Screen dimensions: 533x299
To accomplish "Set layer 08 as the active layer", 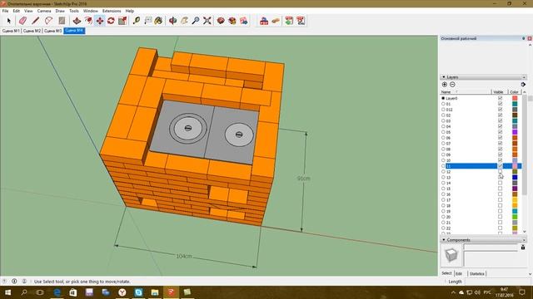I will coord(443,149).
